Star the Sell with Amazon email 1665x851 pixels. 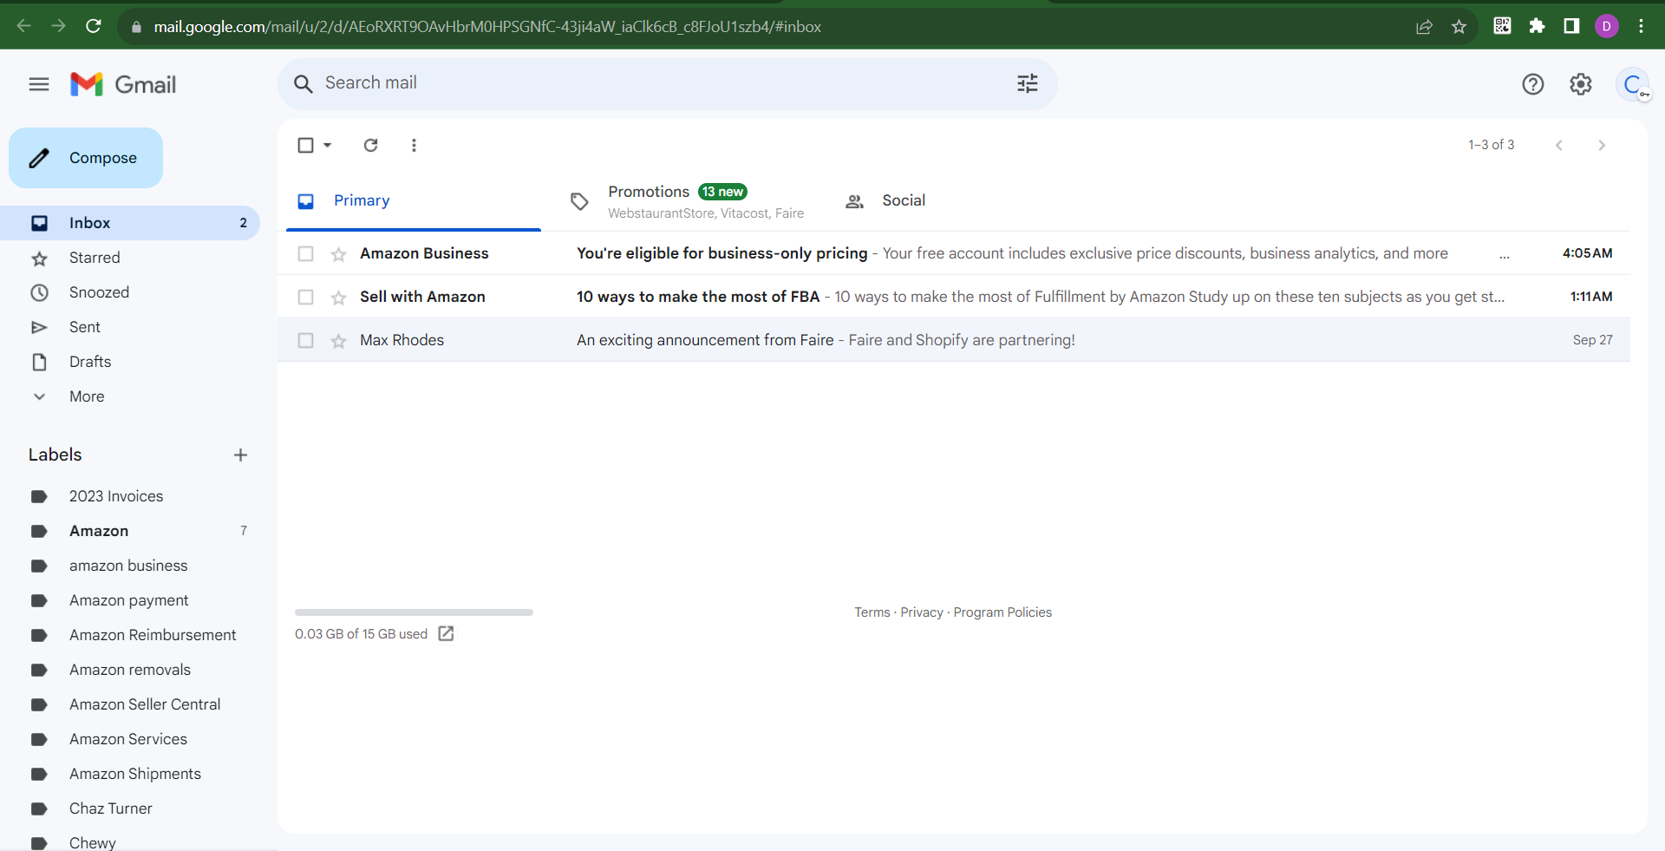[339, 298]
